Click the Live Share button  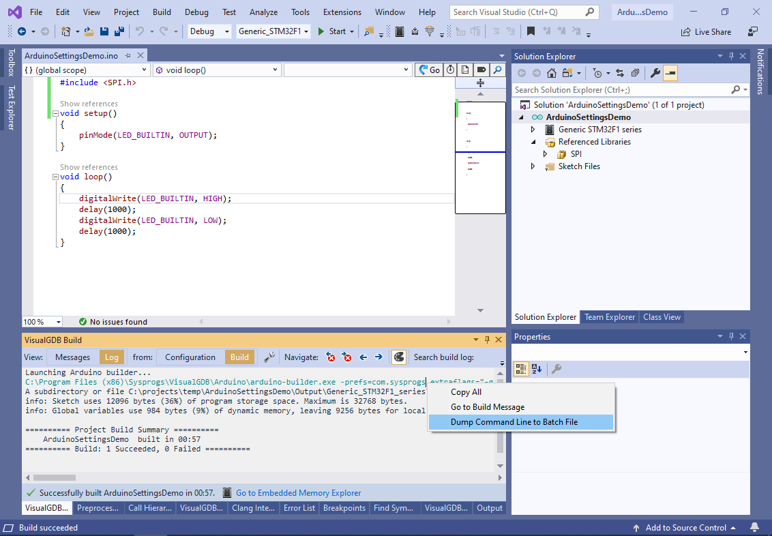coord(706,31)
